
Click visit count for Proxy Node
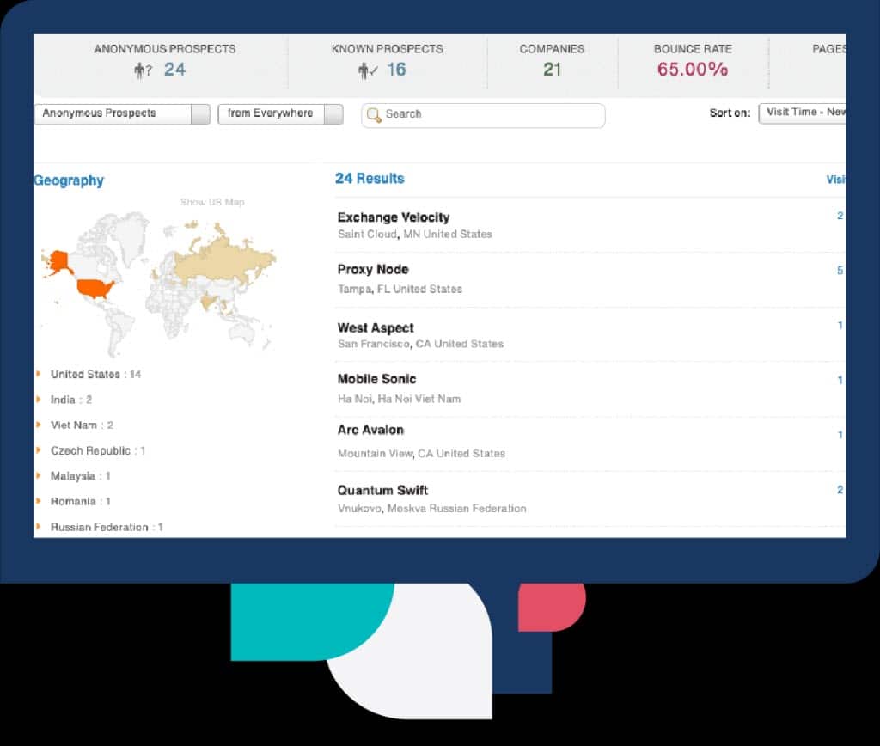click(840, 271)
